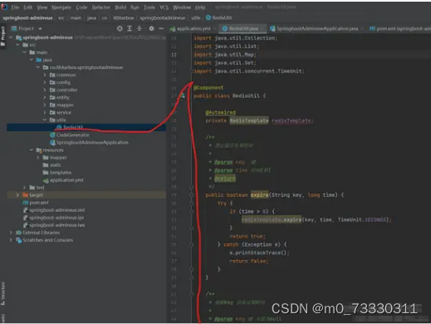Click the Select Opened File target icon
The width and height of the screenshot is (431, 324).
coord(120,28)
